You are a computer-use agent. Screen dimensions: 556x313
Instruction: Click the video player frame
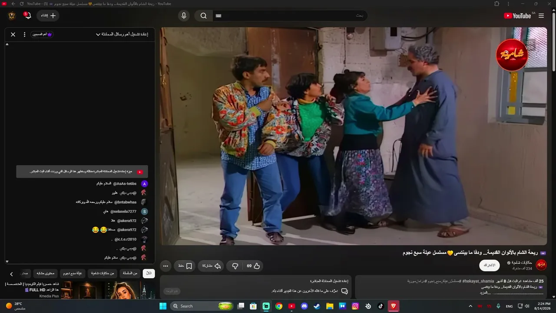(x=354, y=136)
